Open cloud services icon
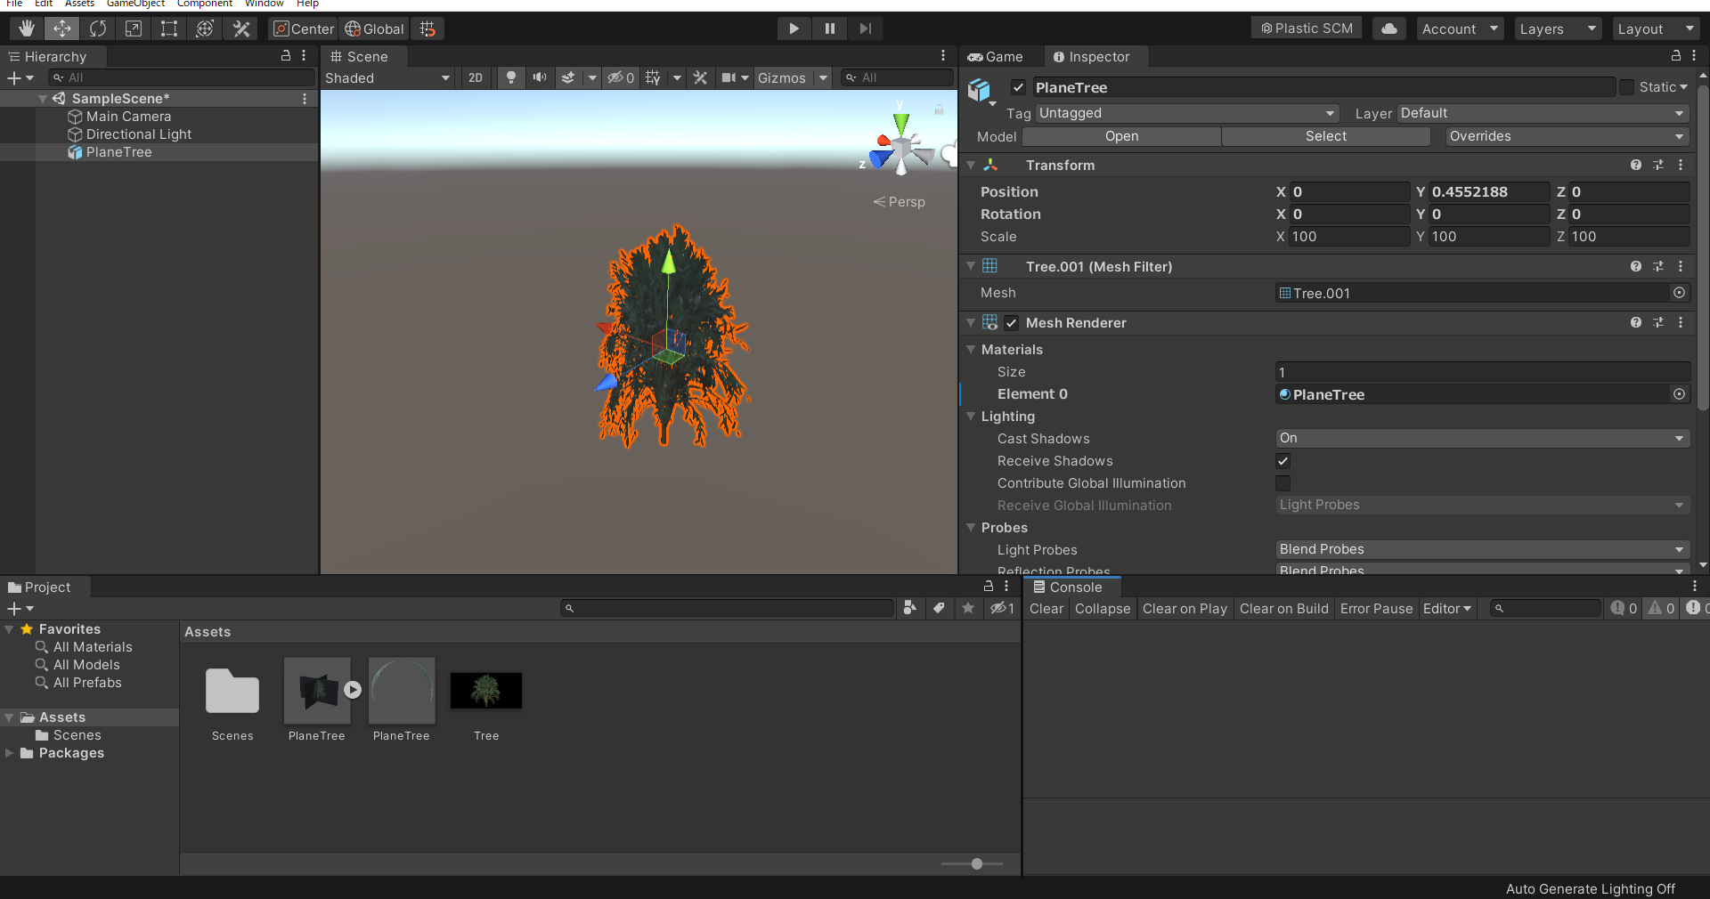Viewport: 1710px width, 899px height. [1389, 28]
